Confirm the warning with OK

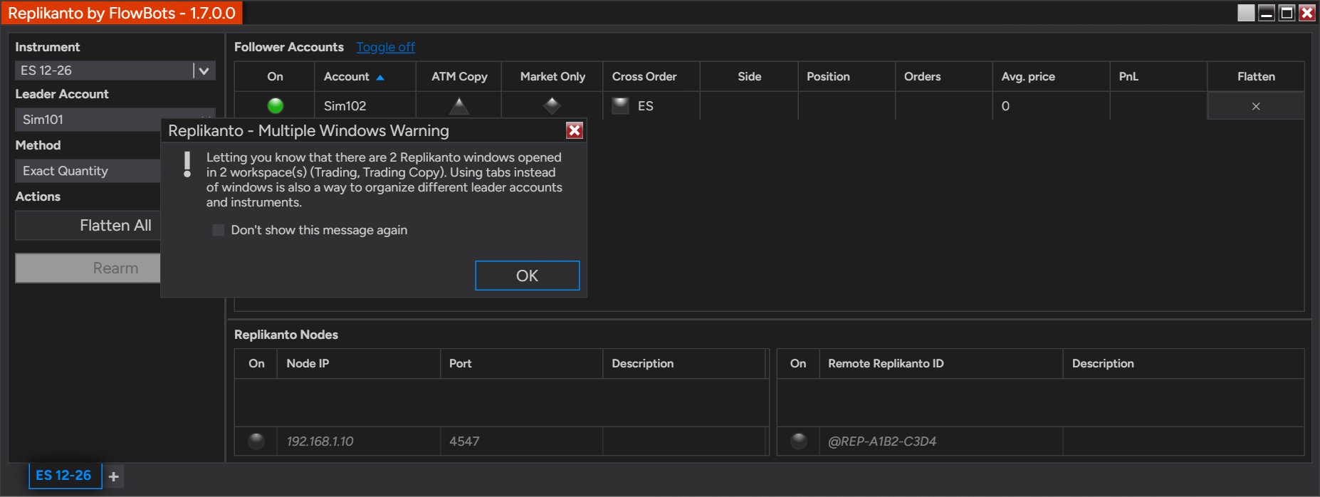(x=527, y=276)
